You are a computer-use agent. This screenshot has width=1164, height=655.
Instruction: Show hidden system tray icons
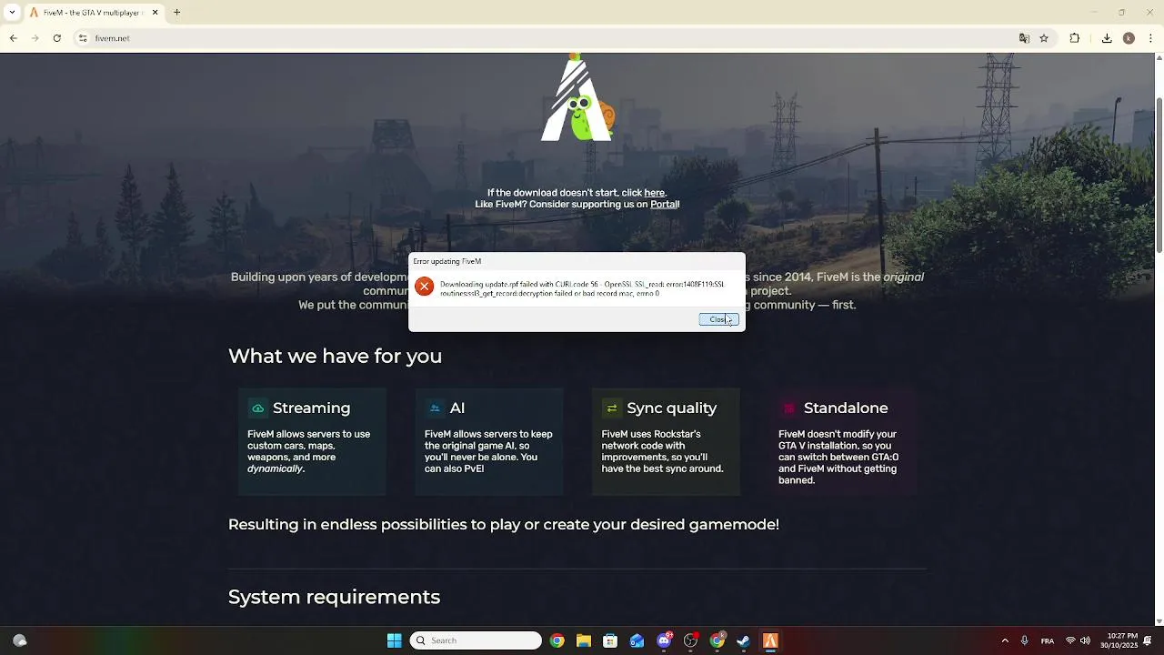click(x=1005, y=640)
